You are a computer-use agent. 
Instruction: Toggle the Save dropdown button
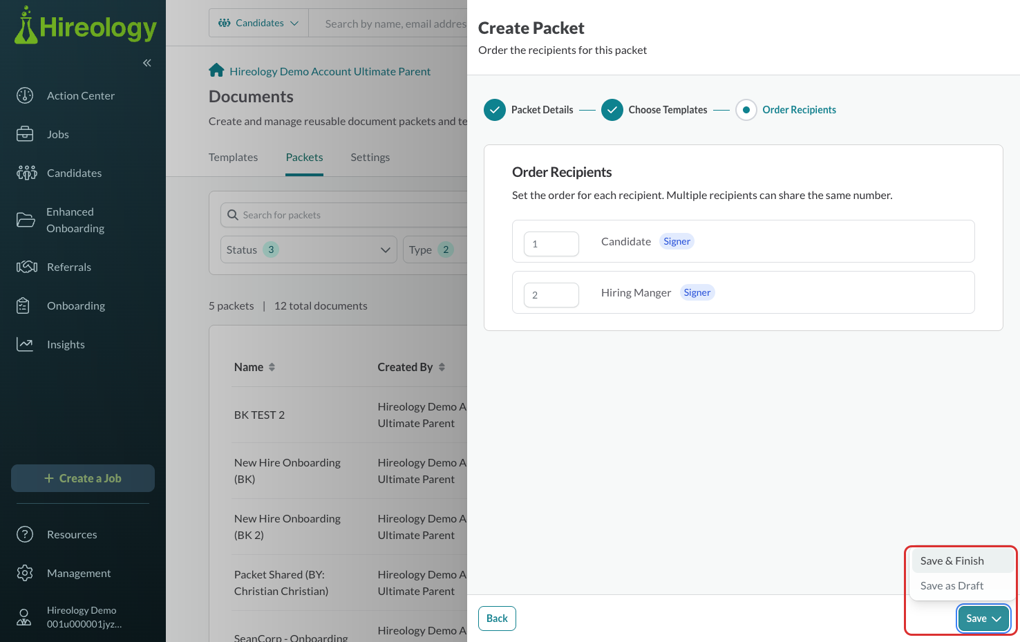point(983,619)
